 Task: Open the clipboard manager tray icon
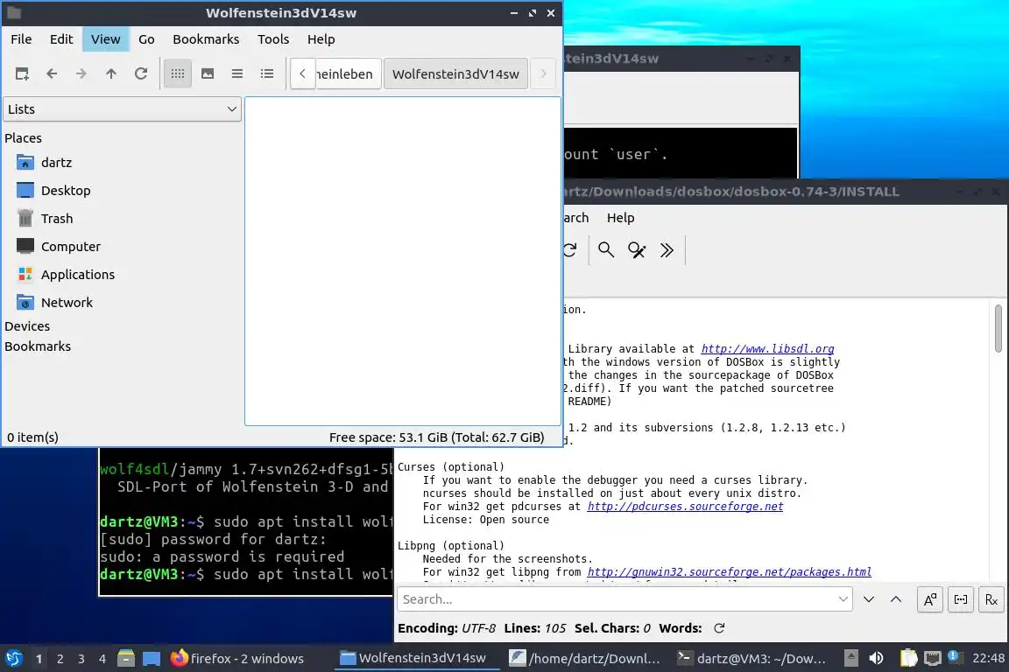coord(908,658)
